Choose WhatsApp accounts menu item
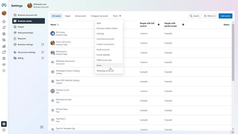This screenshot has width=238, height=134. click(x=109, y=71)
